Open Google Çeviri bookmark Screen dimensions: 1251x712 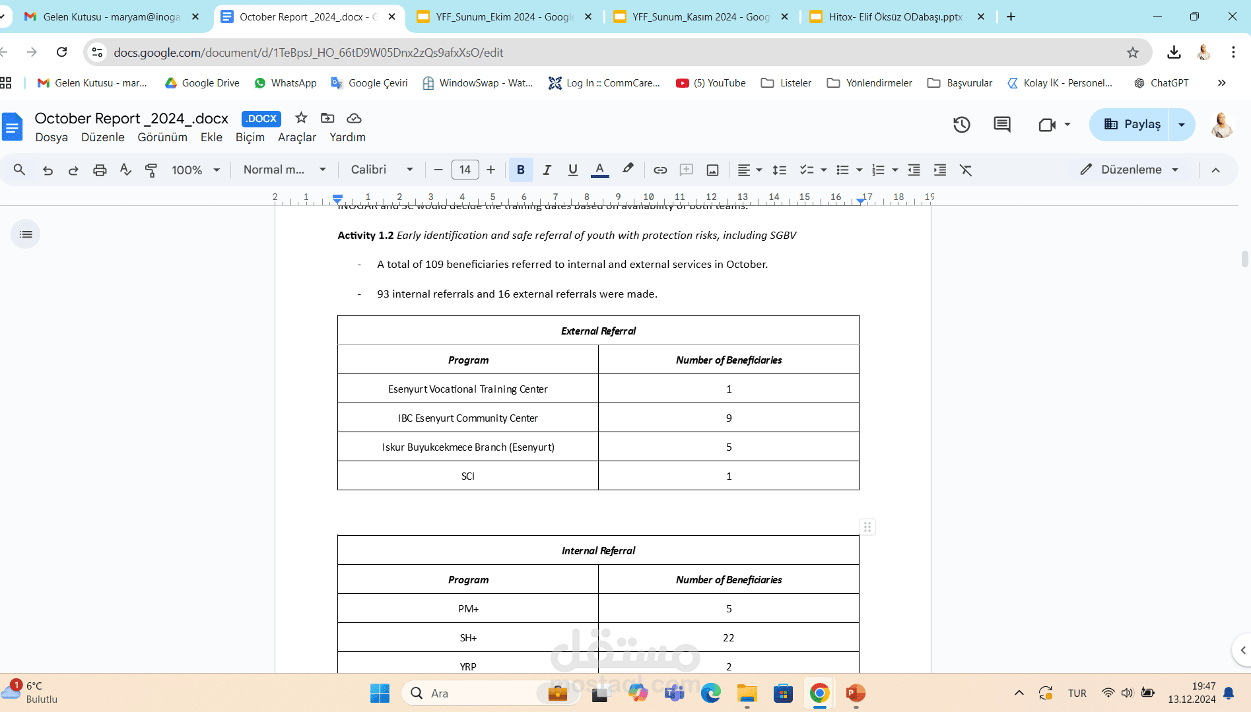point(369,82)
